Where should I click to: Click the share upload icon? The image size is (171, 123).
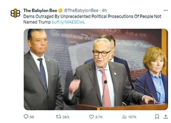pyautogui.click(x=166, y=117)
